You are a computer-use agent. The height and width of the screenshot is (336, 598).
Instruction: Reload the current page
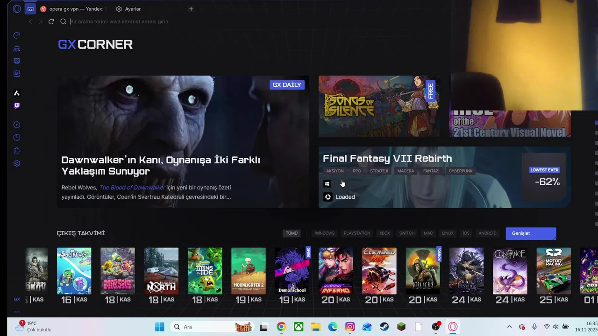tap(51, 21)
